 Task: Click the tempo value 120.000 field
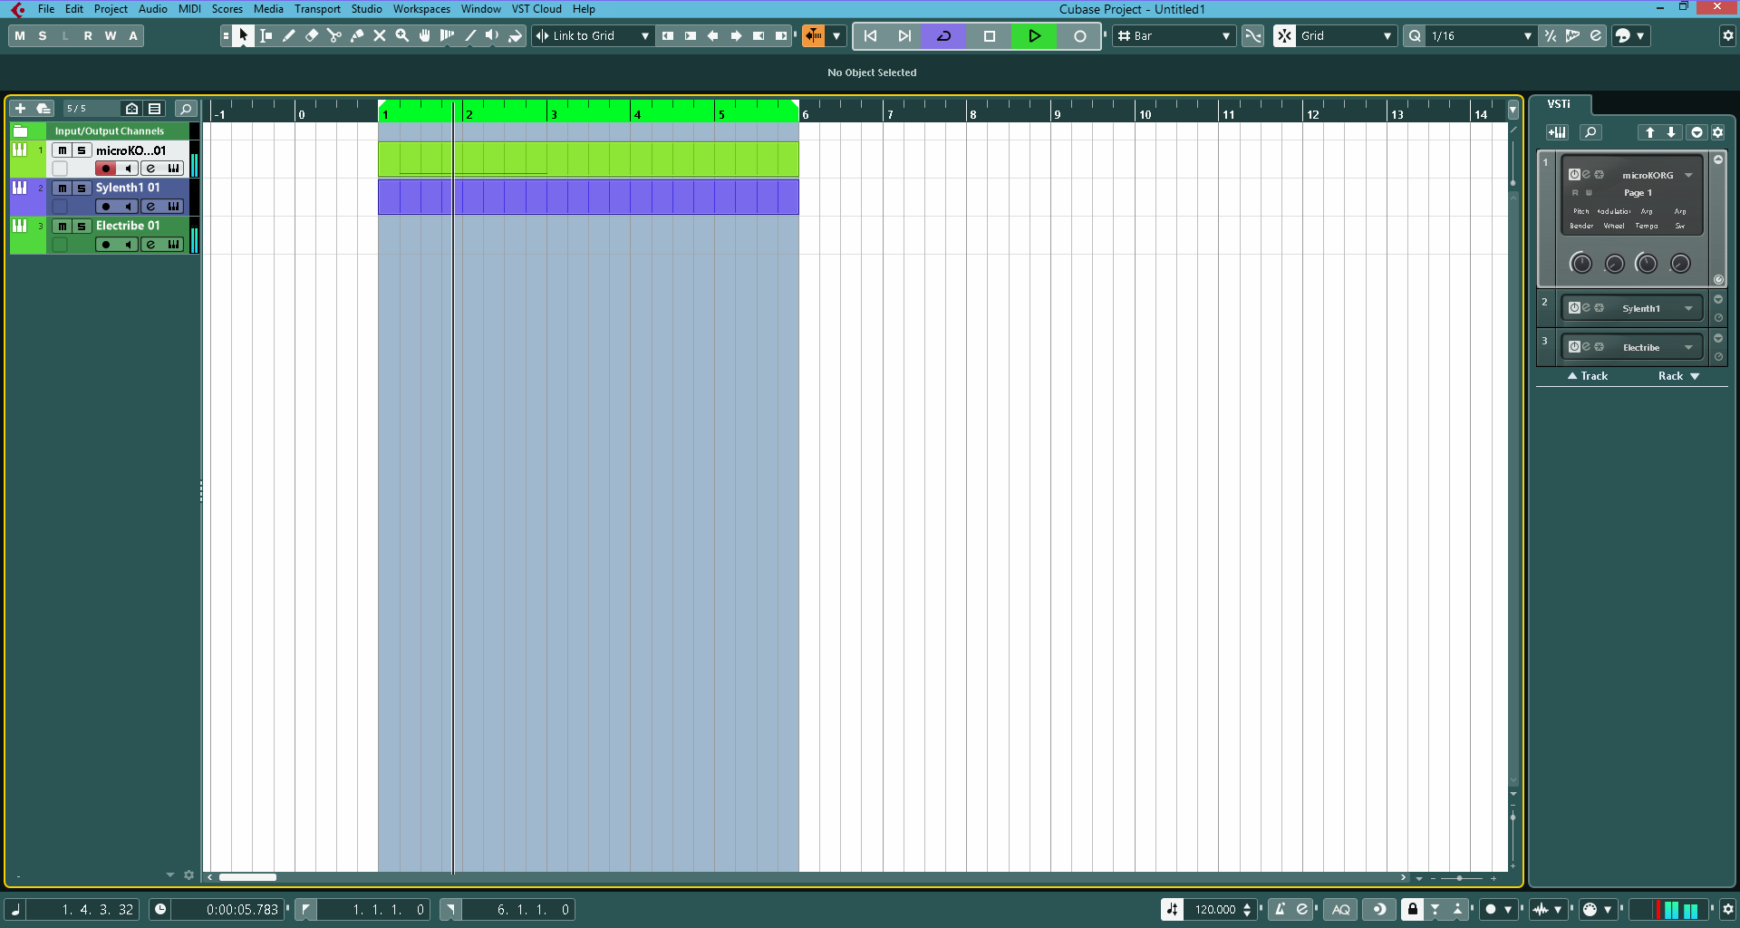point(1214,909)
